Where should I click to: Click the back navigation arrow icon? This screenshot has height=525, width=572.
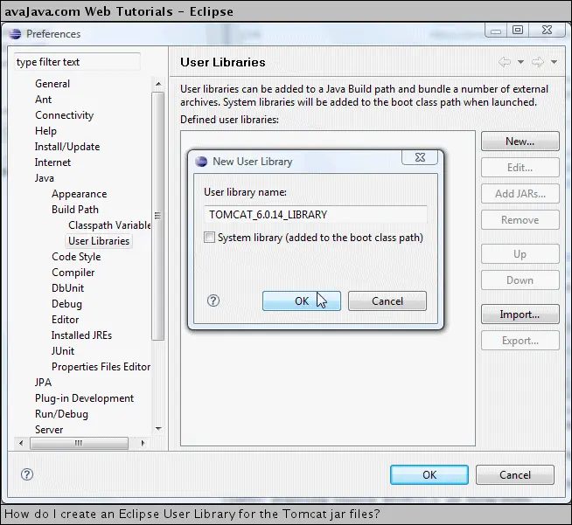coord(505,62)
